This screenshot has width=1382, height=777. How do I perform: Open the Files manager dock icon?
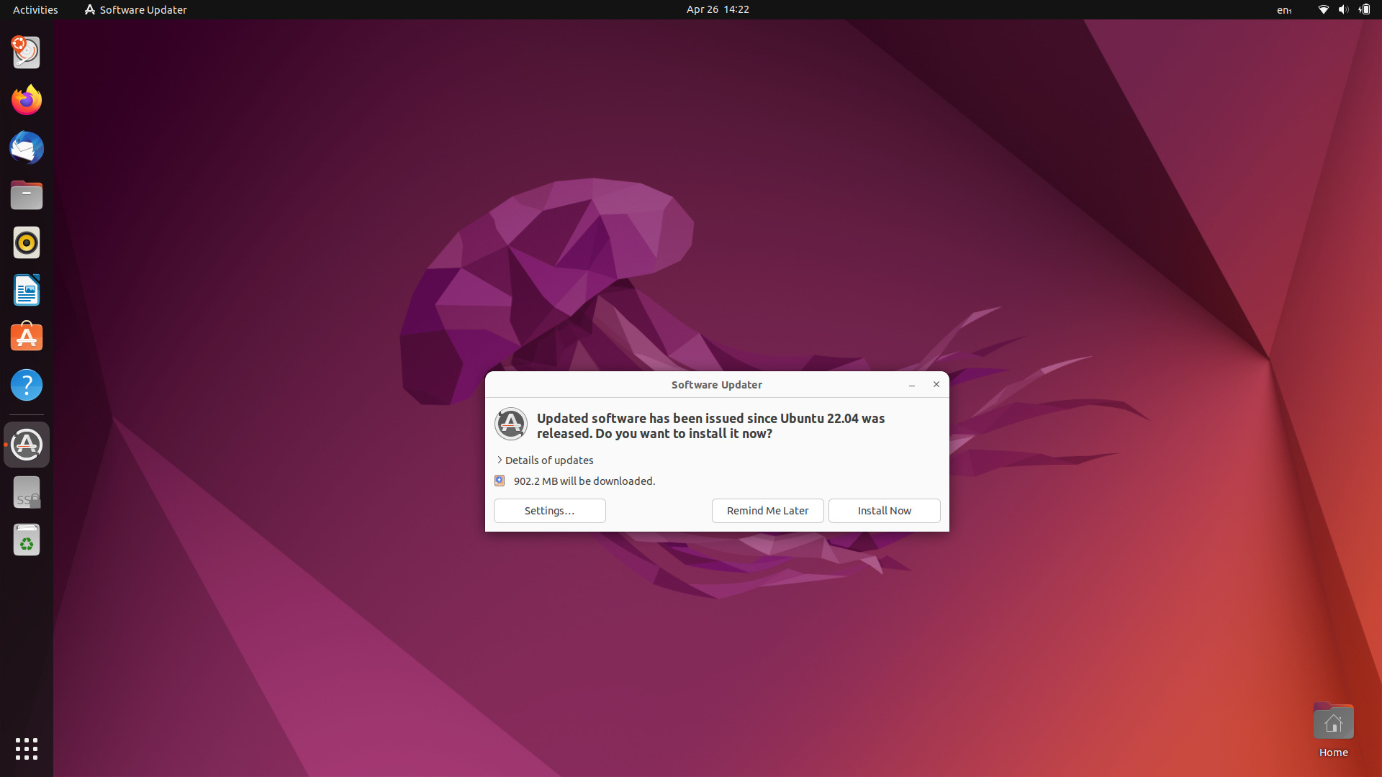pyautogui.click(x=27, y=195)
